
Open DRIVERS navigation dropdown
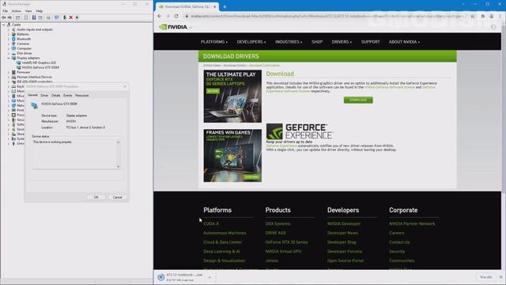coord(342,42)
